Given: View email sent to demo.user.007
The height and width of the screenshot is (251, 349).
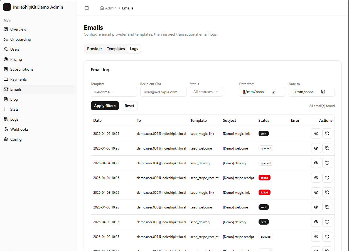Looking at the screenshot, I should coord(316,237).
